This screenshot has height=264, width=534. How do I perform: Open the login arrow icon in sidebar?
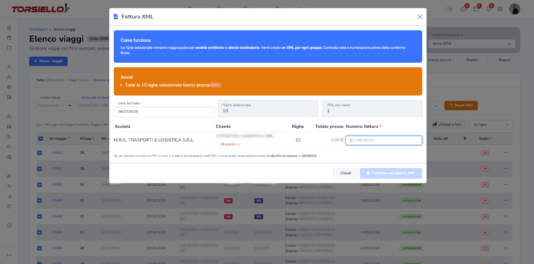tap(9, 196)
